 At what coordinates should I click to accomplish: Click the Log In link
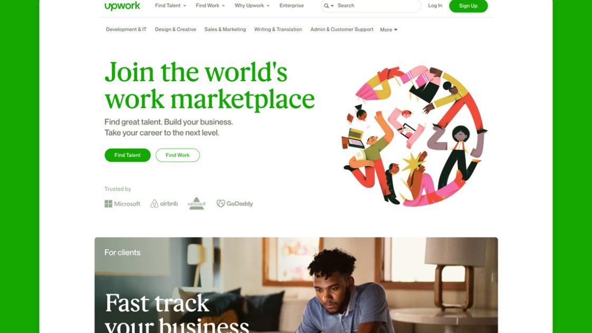coord(435,6)
